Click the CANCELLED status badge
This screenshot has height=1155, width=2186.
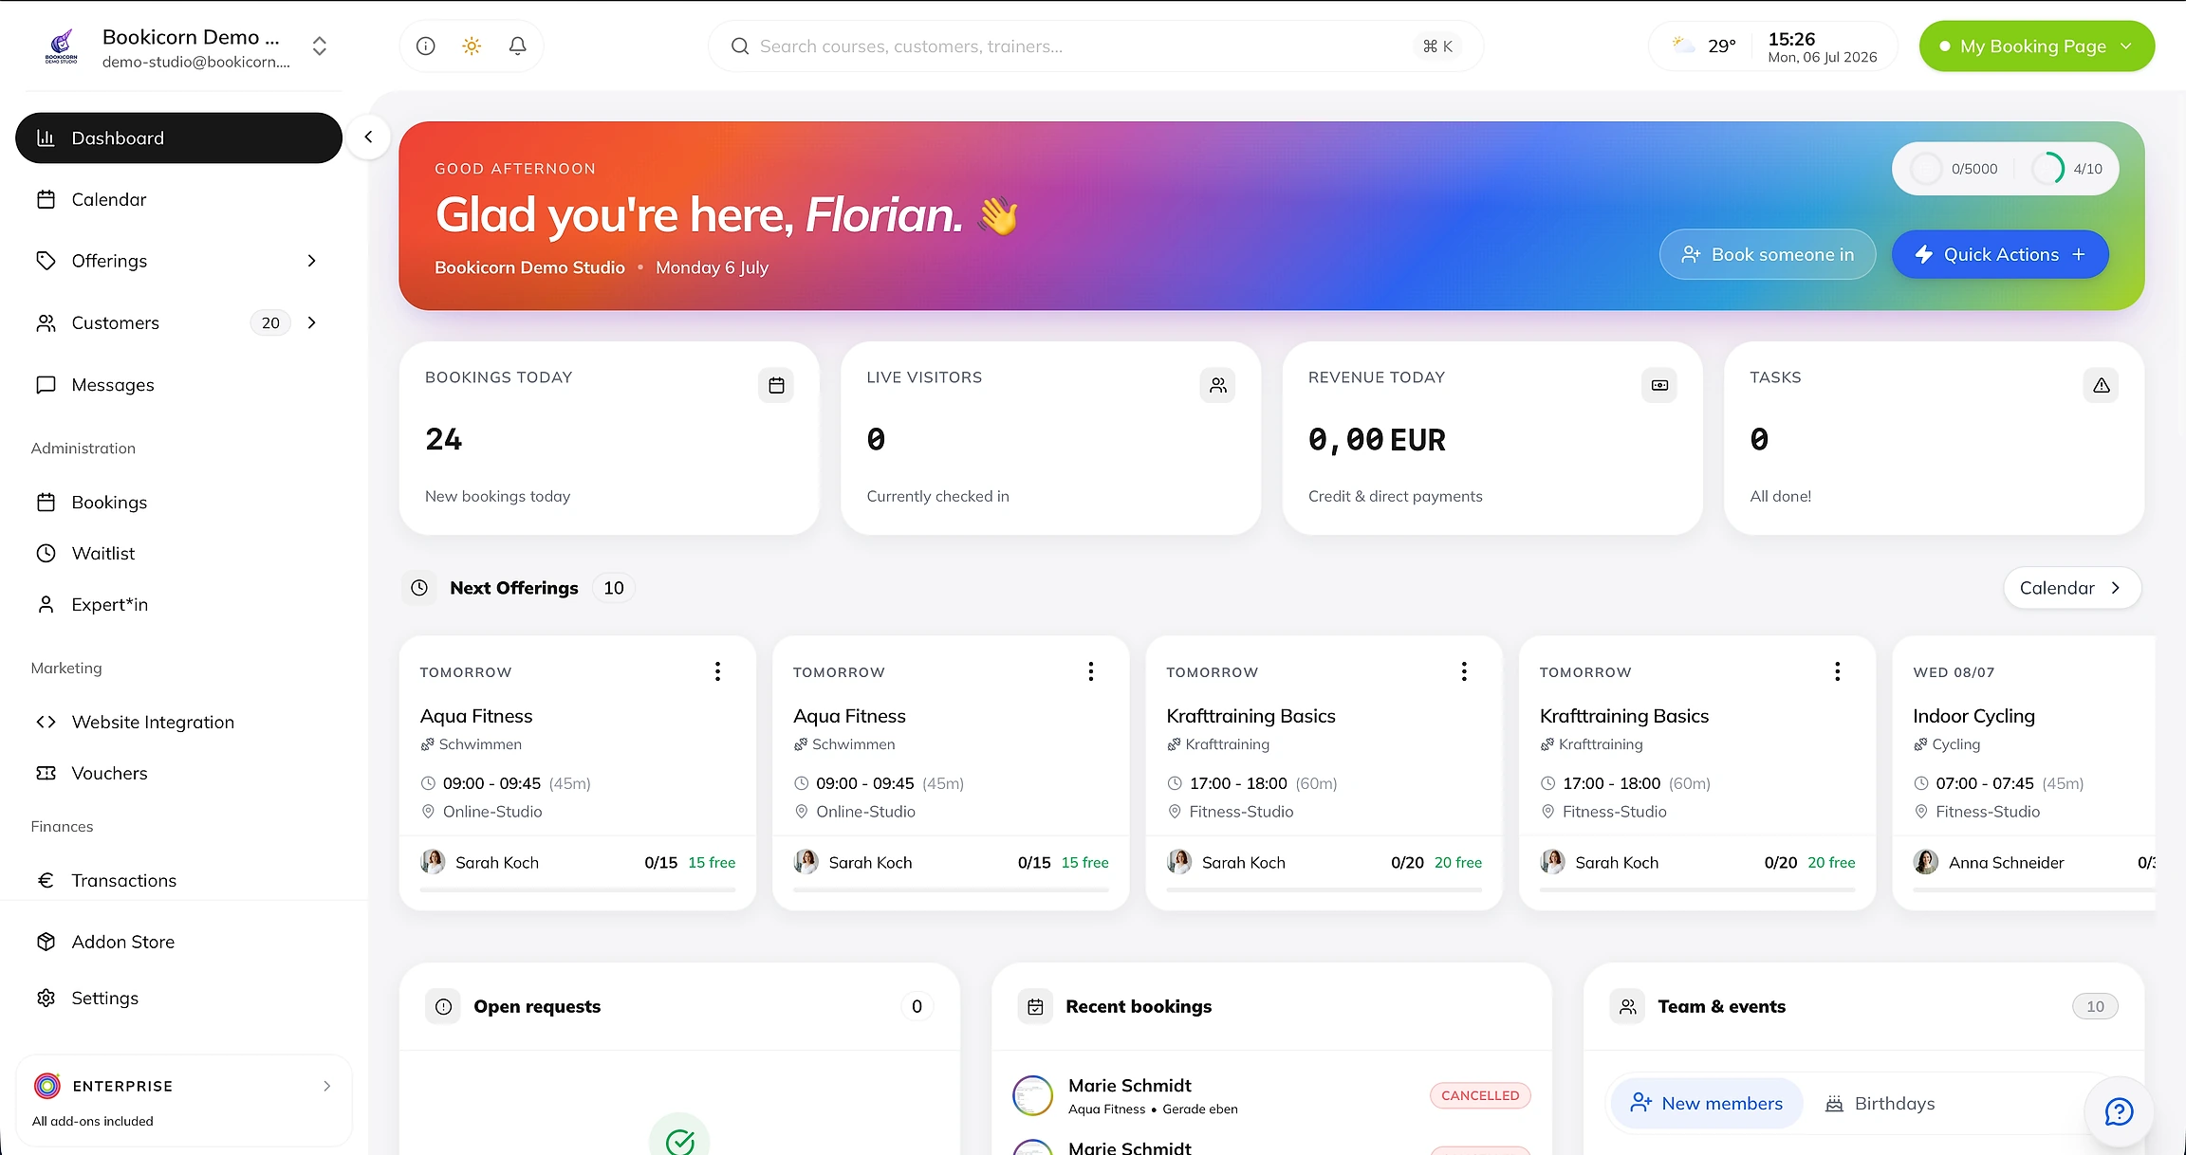[x=1480, y=1095]
